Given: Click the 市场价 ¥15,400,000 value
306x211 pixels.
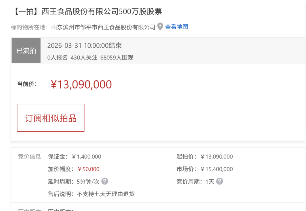Looking at the screenshot, I should click(x=216, y=169).
